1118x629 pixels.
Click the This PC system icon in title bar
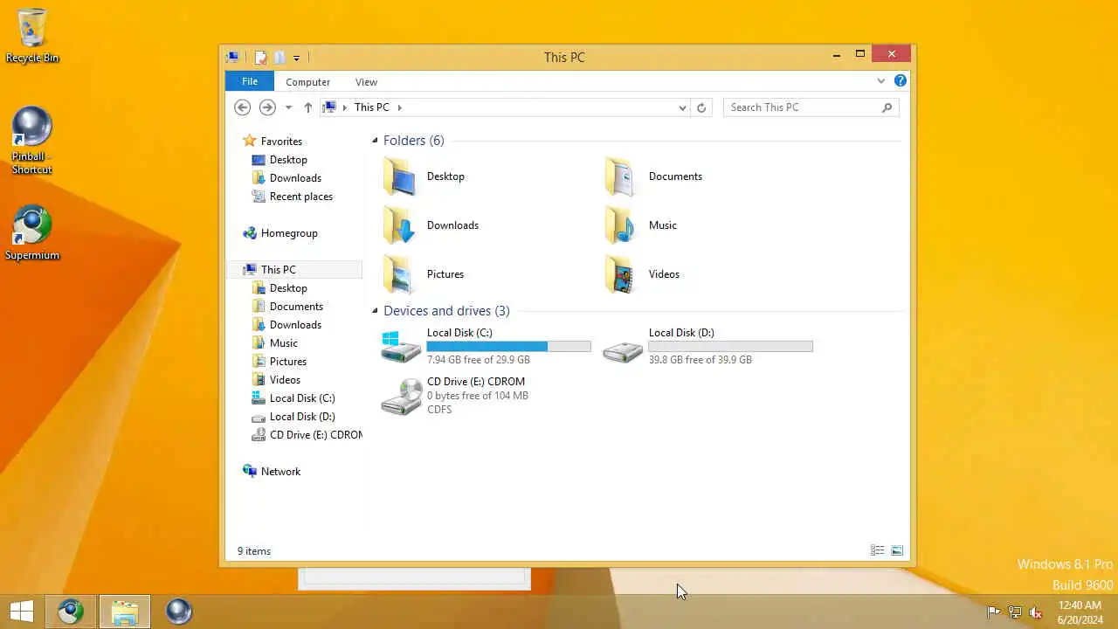(x=232, y=58)
